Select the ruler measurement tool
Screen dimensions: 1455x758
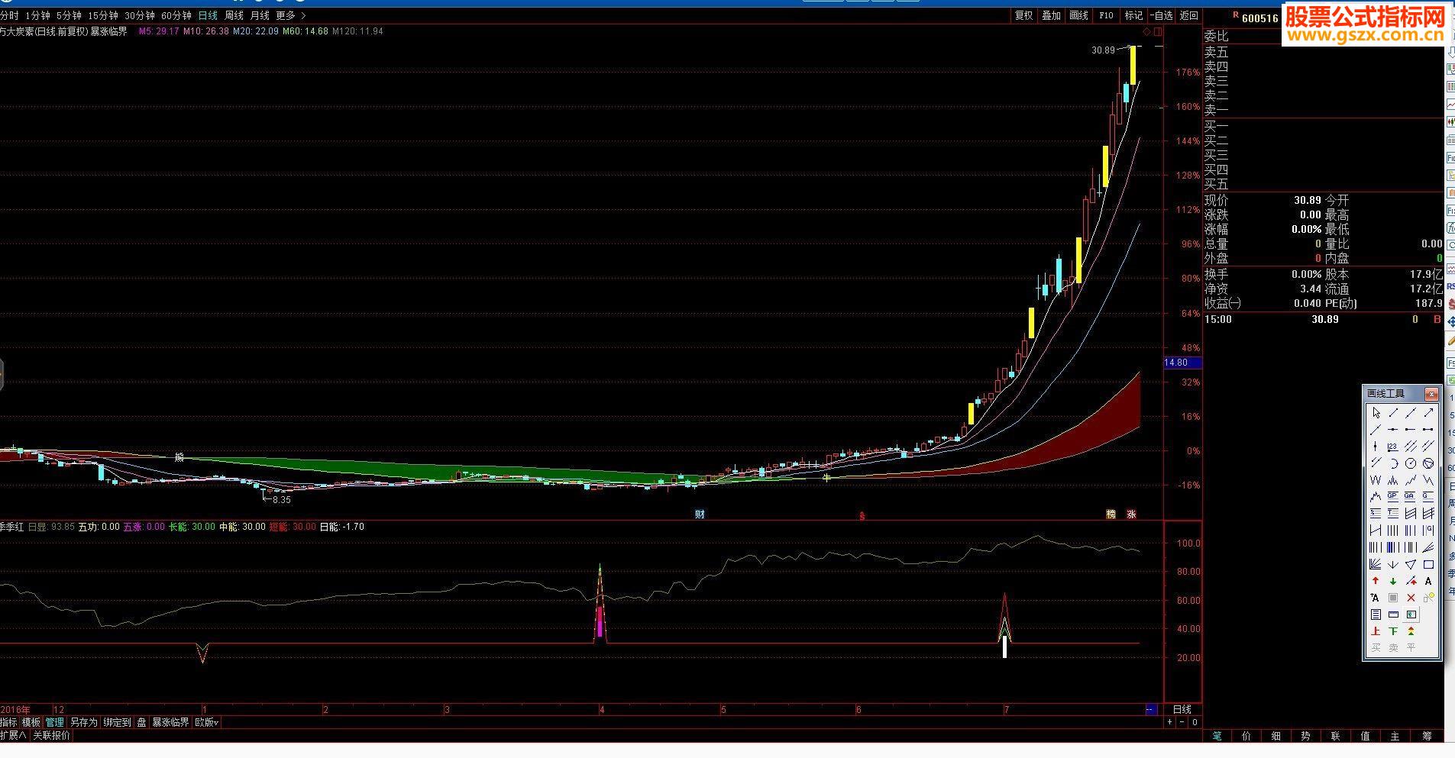(1393, 614)
